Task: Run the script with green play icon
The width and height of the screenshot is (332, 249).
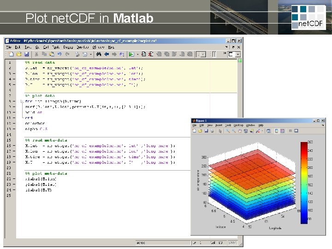Action: (131, 54)
